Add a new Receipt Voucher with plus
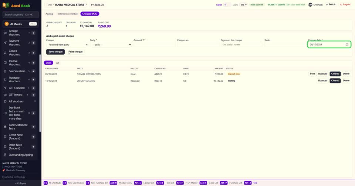355x186 pixels. [34, 33]
